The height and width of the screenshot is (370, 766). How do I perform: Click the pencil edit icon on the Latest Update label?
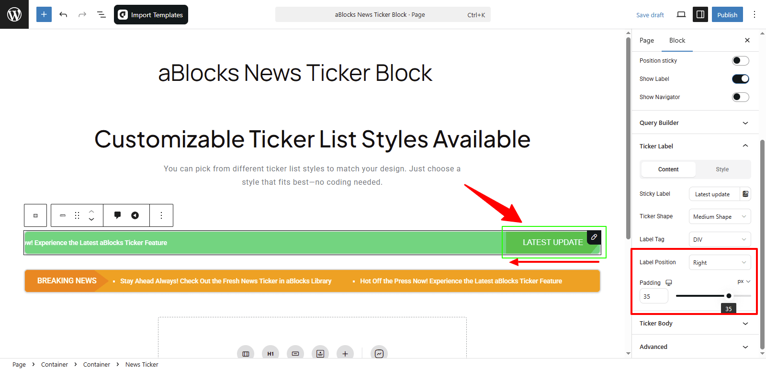click(594, 237)
